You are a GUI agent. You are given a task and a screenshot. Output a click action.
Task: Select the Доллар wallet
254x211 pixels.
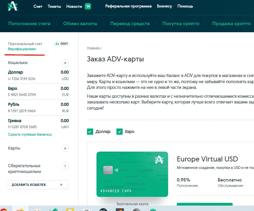click(16, 72)
